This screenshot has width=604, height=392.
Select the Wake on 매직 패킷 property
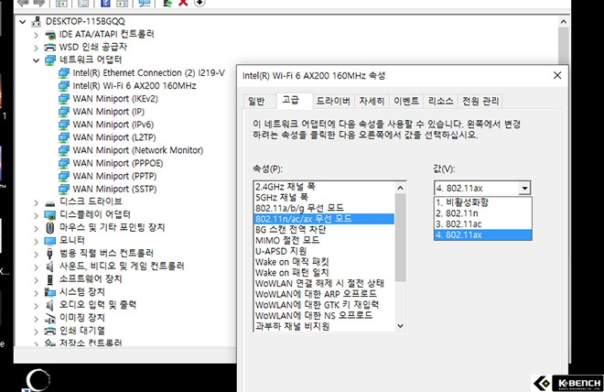324,262
